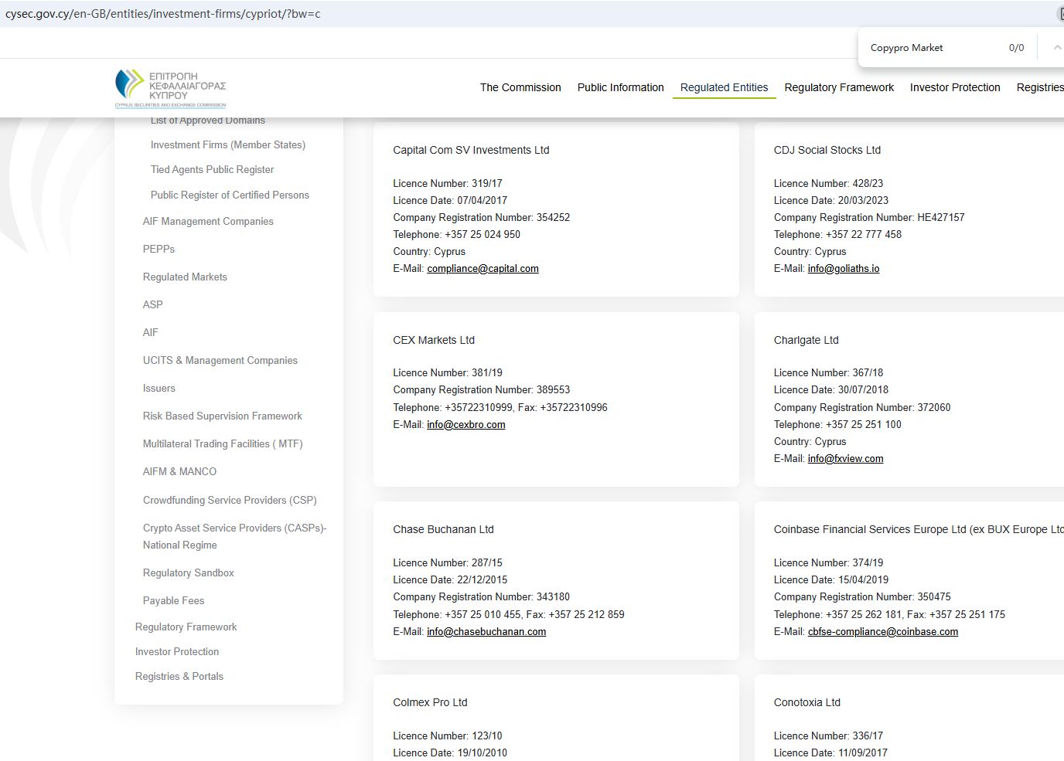Click info@goliaths.io email link
1064x761 pixels.
(843, 269)
